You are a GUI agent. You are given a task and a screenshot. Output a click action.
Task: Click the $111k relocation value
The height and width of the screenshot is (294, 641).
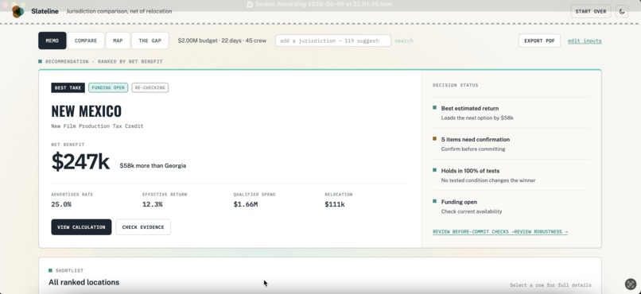335,204
